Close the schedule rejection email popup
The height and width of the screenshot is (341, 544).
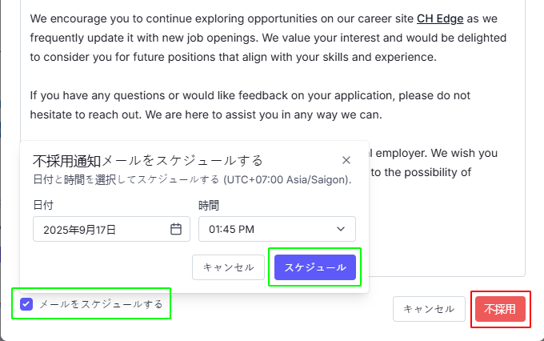[x=346, y=160]
